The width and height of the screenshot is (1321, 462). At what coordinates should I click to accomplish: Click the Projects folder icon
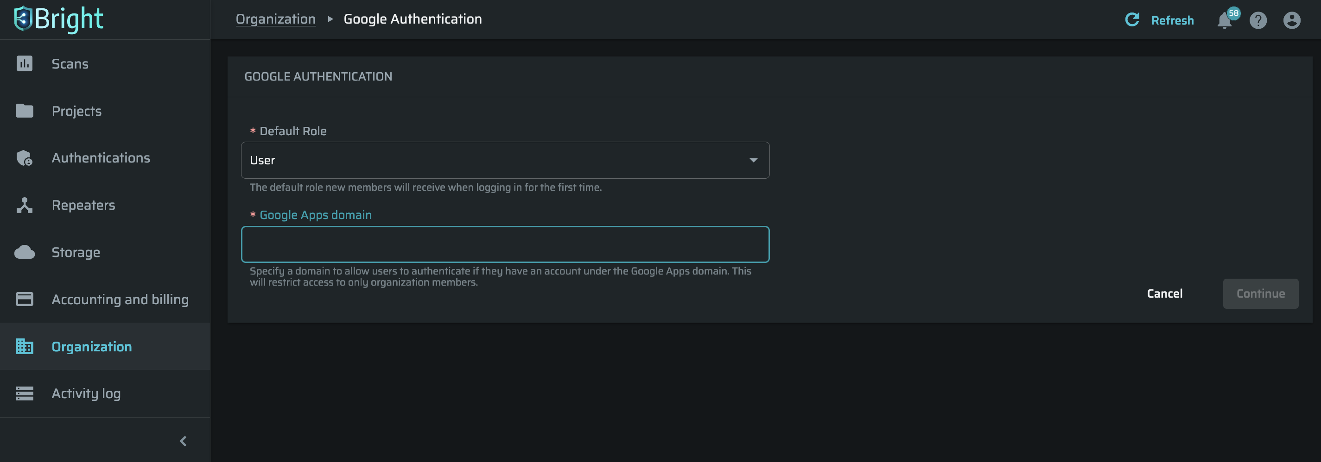(24, 111)
